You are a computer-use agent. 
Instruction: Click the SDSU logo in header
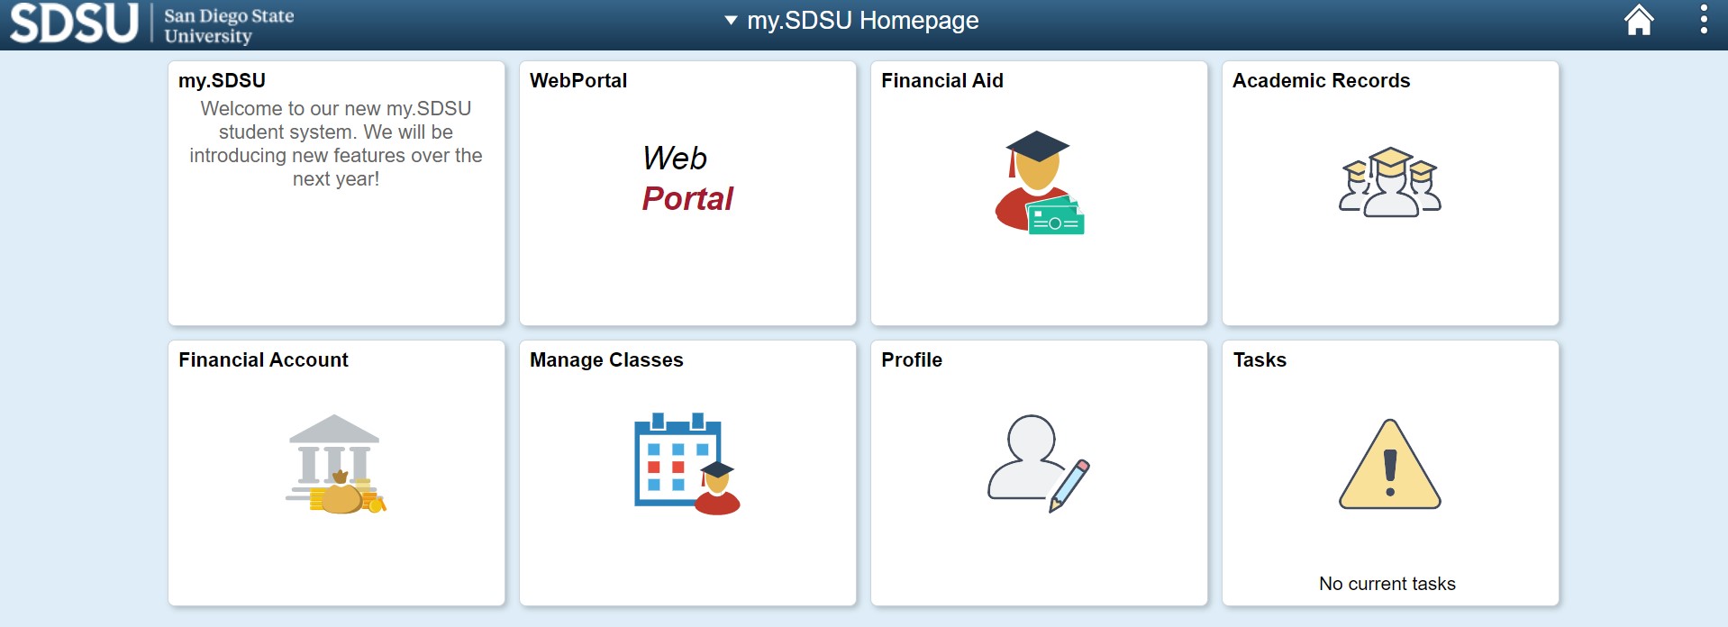point(153,23)
